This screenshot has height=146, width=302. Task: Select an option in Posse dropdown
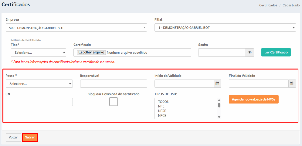[39, 84]
